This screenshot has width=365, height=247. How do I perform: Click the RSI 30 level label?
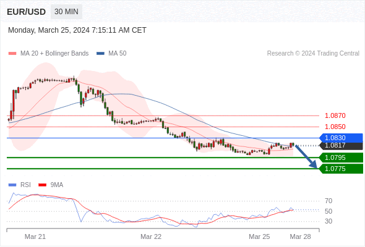[328, 221]
